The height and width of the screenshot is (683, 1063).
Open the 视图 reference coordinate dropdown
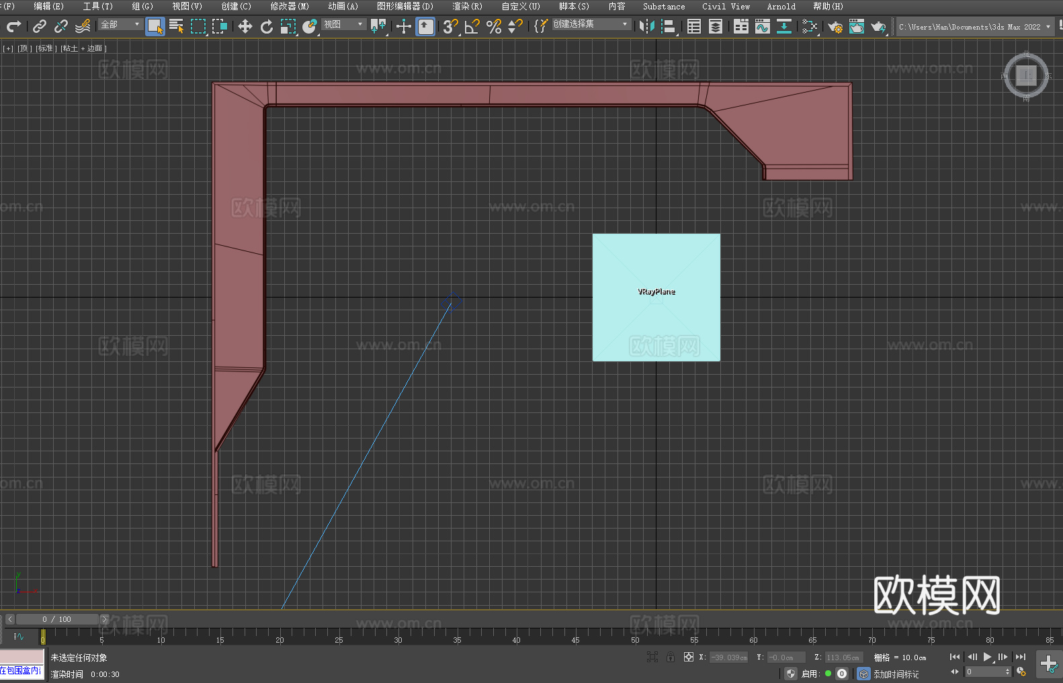pos(343,24)
